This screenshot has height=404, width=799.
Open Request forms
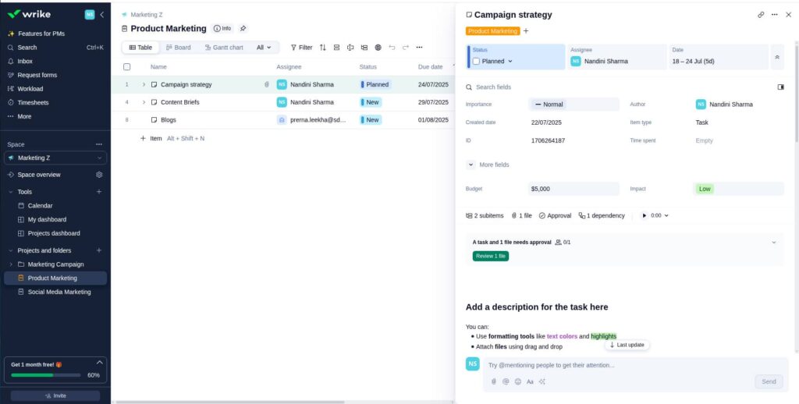click(37, 75)
